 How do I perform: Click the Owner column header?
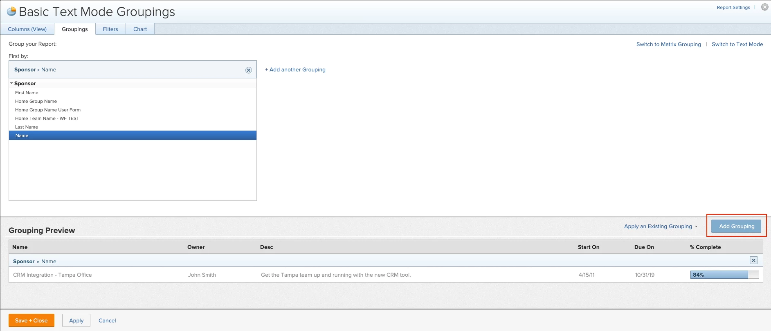pos(196,247)
